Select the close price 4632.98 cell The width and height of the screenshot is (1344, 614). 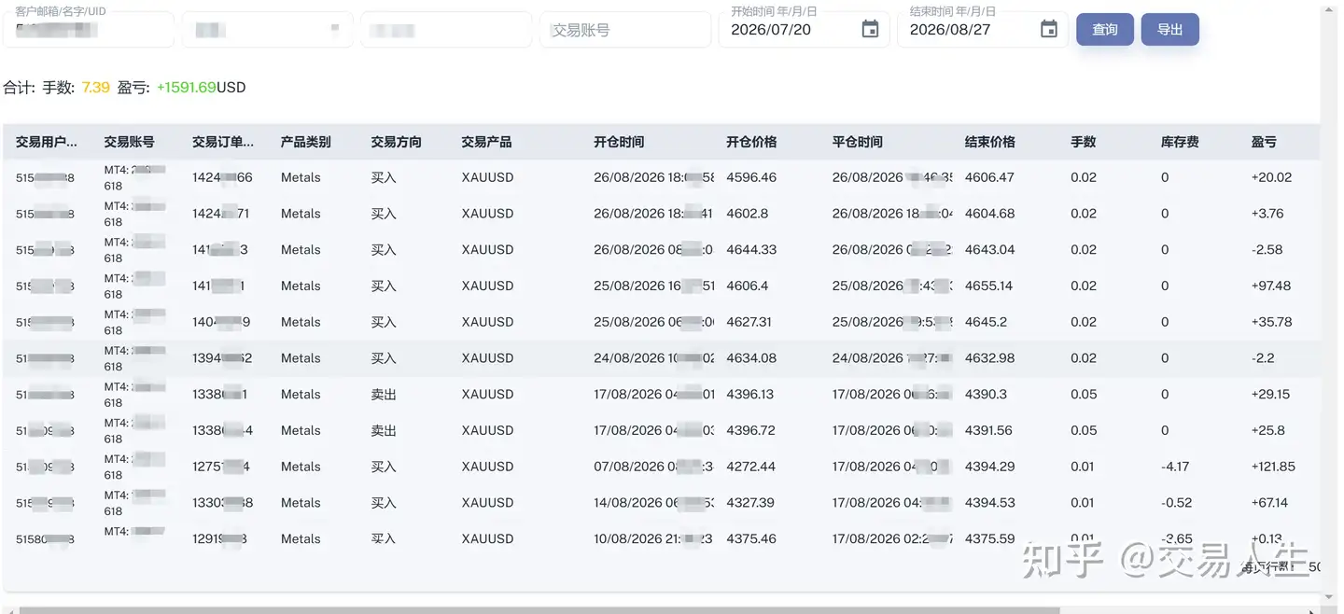[x=990, y=358]
